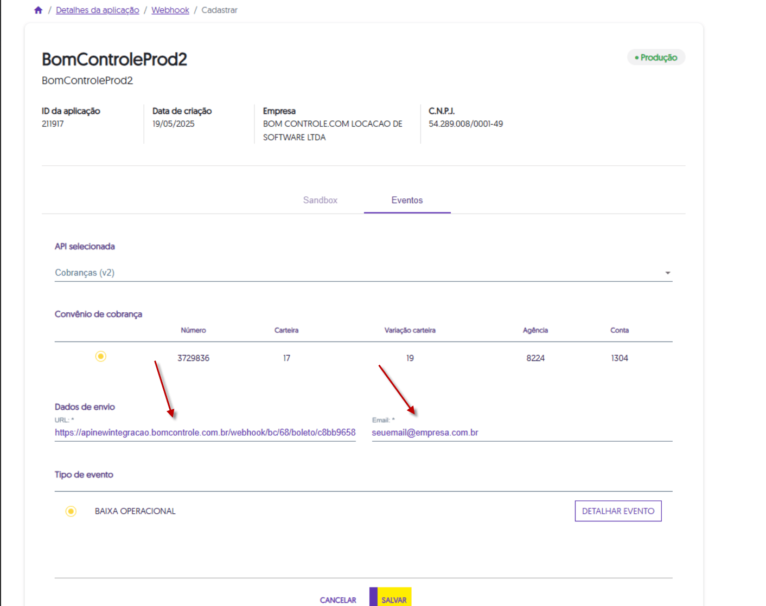This screenshot has height=606, width=766.
Task: Open the Cobranças (v2) API dropdown
Action: point(363,273)
